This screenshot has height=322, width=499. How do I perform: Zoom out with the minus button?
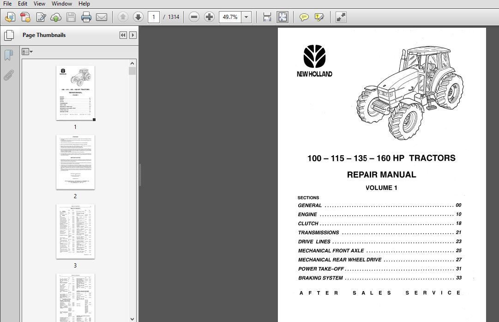click(194, 17)
